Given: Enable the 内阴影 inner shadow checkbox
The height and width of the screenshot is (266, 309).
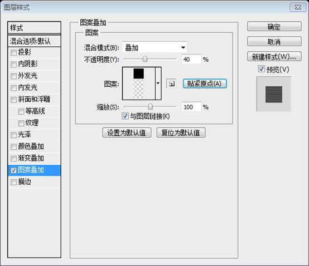Looking at the screenshot, I should tap(13, 65).
